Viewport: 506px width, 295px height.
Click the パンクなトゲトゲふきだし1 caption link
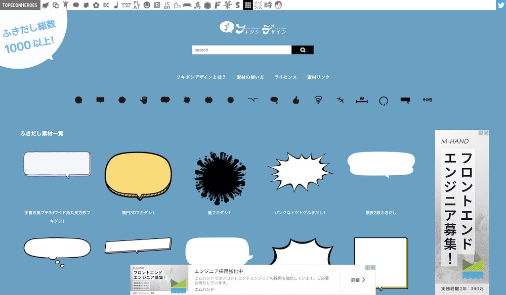click(300, 213)
